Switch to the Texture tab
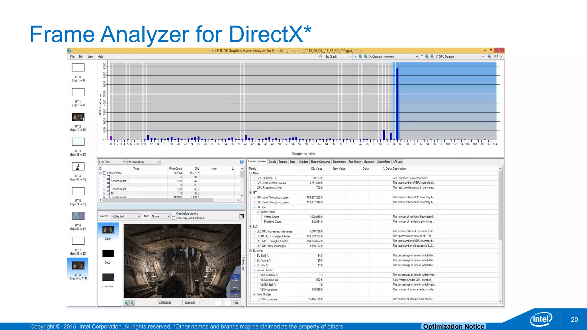587x330 pixels. click(283, 162)
